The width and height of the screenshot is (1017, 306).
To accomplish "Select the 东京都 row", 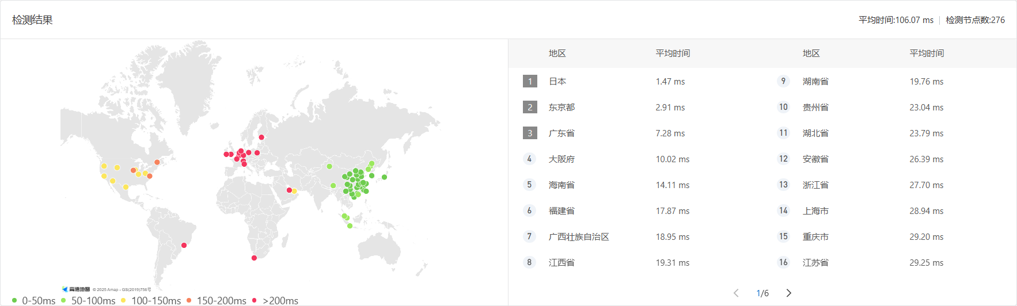I will [x=635, y=107].
